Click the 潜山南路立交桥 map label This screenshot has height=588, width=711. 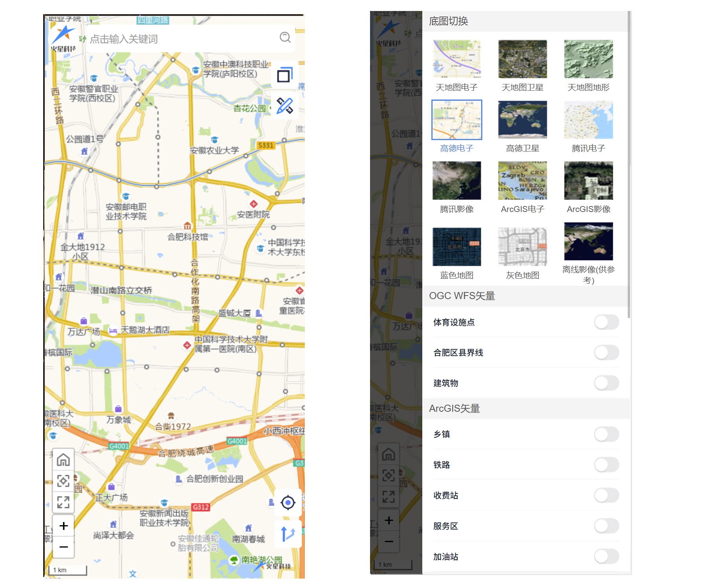pyautogui.click(x=121, y=290)
